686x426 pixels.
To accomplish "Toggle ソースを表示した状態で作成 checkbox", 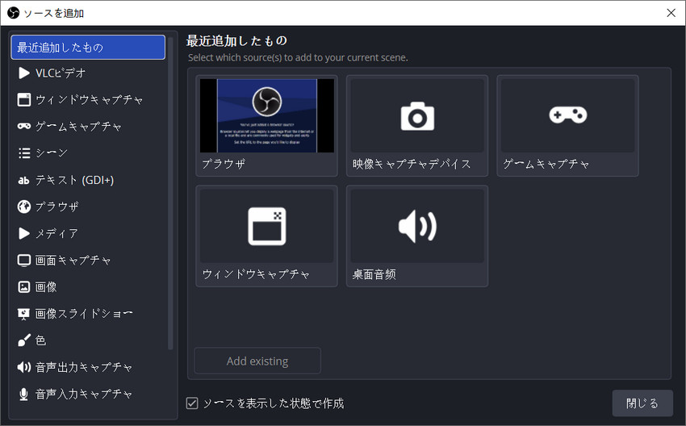I will tap(192, 403).
